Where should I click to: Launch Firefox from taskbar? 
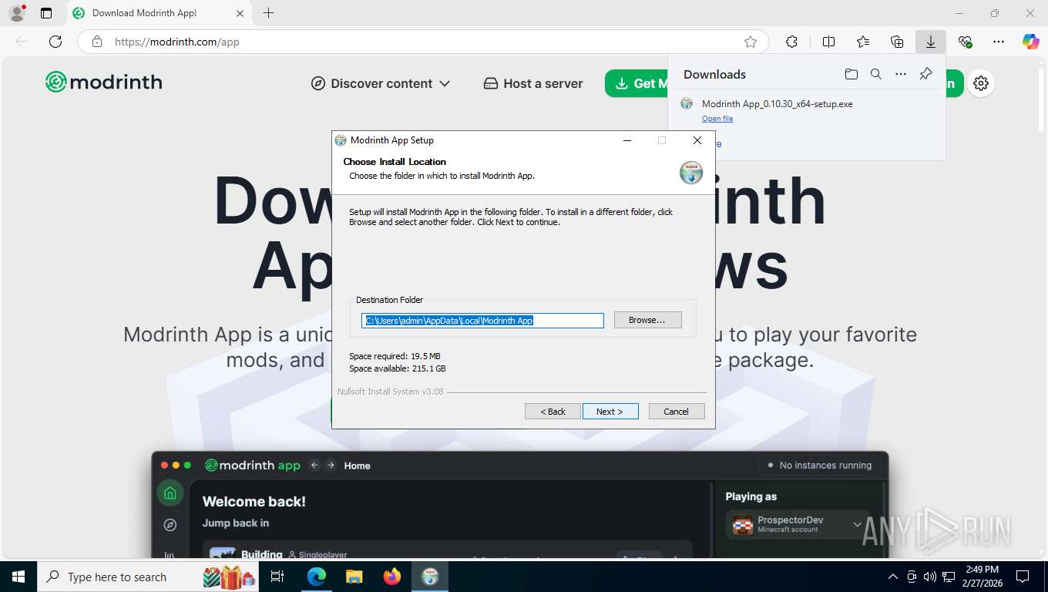click(392, 577)
